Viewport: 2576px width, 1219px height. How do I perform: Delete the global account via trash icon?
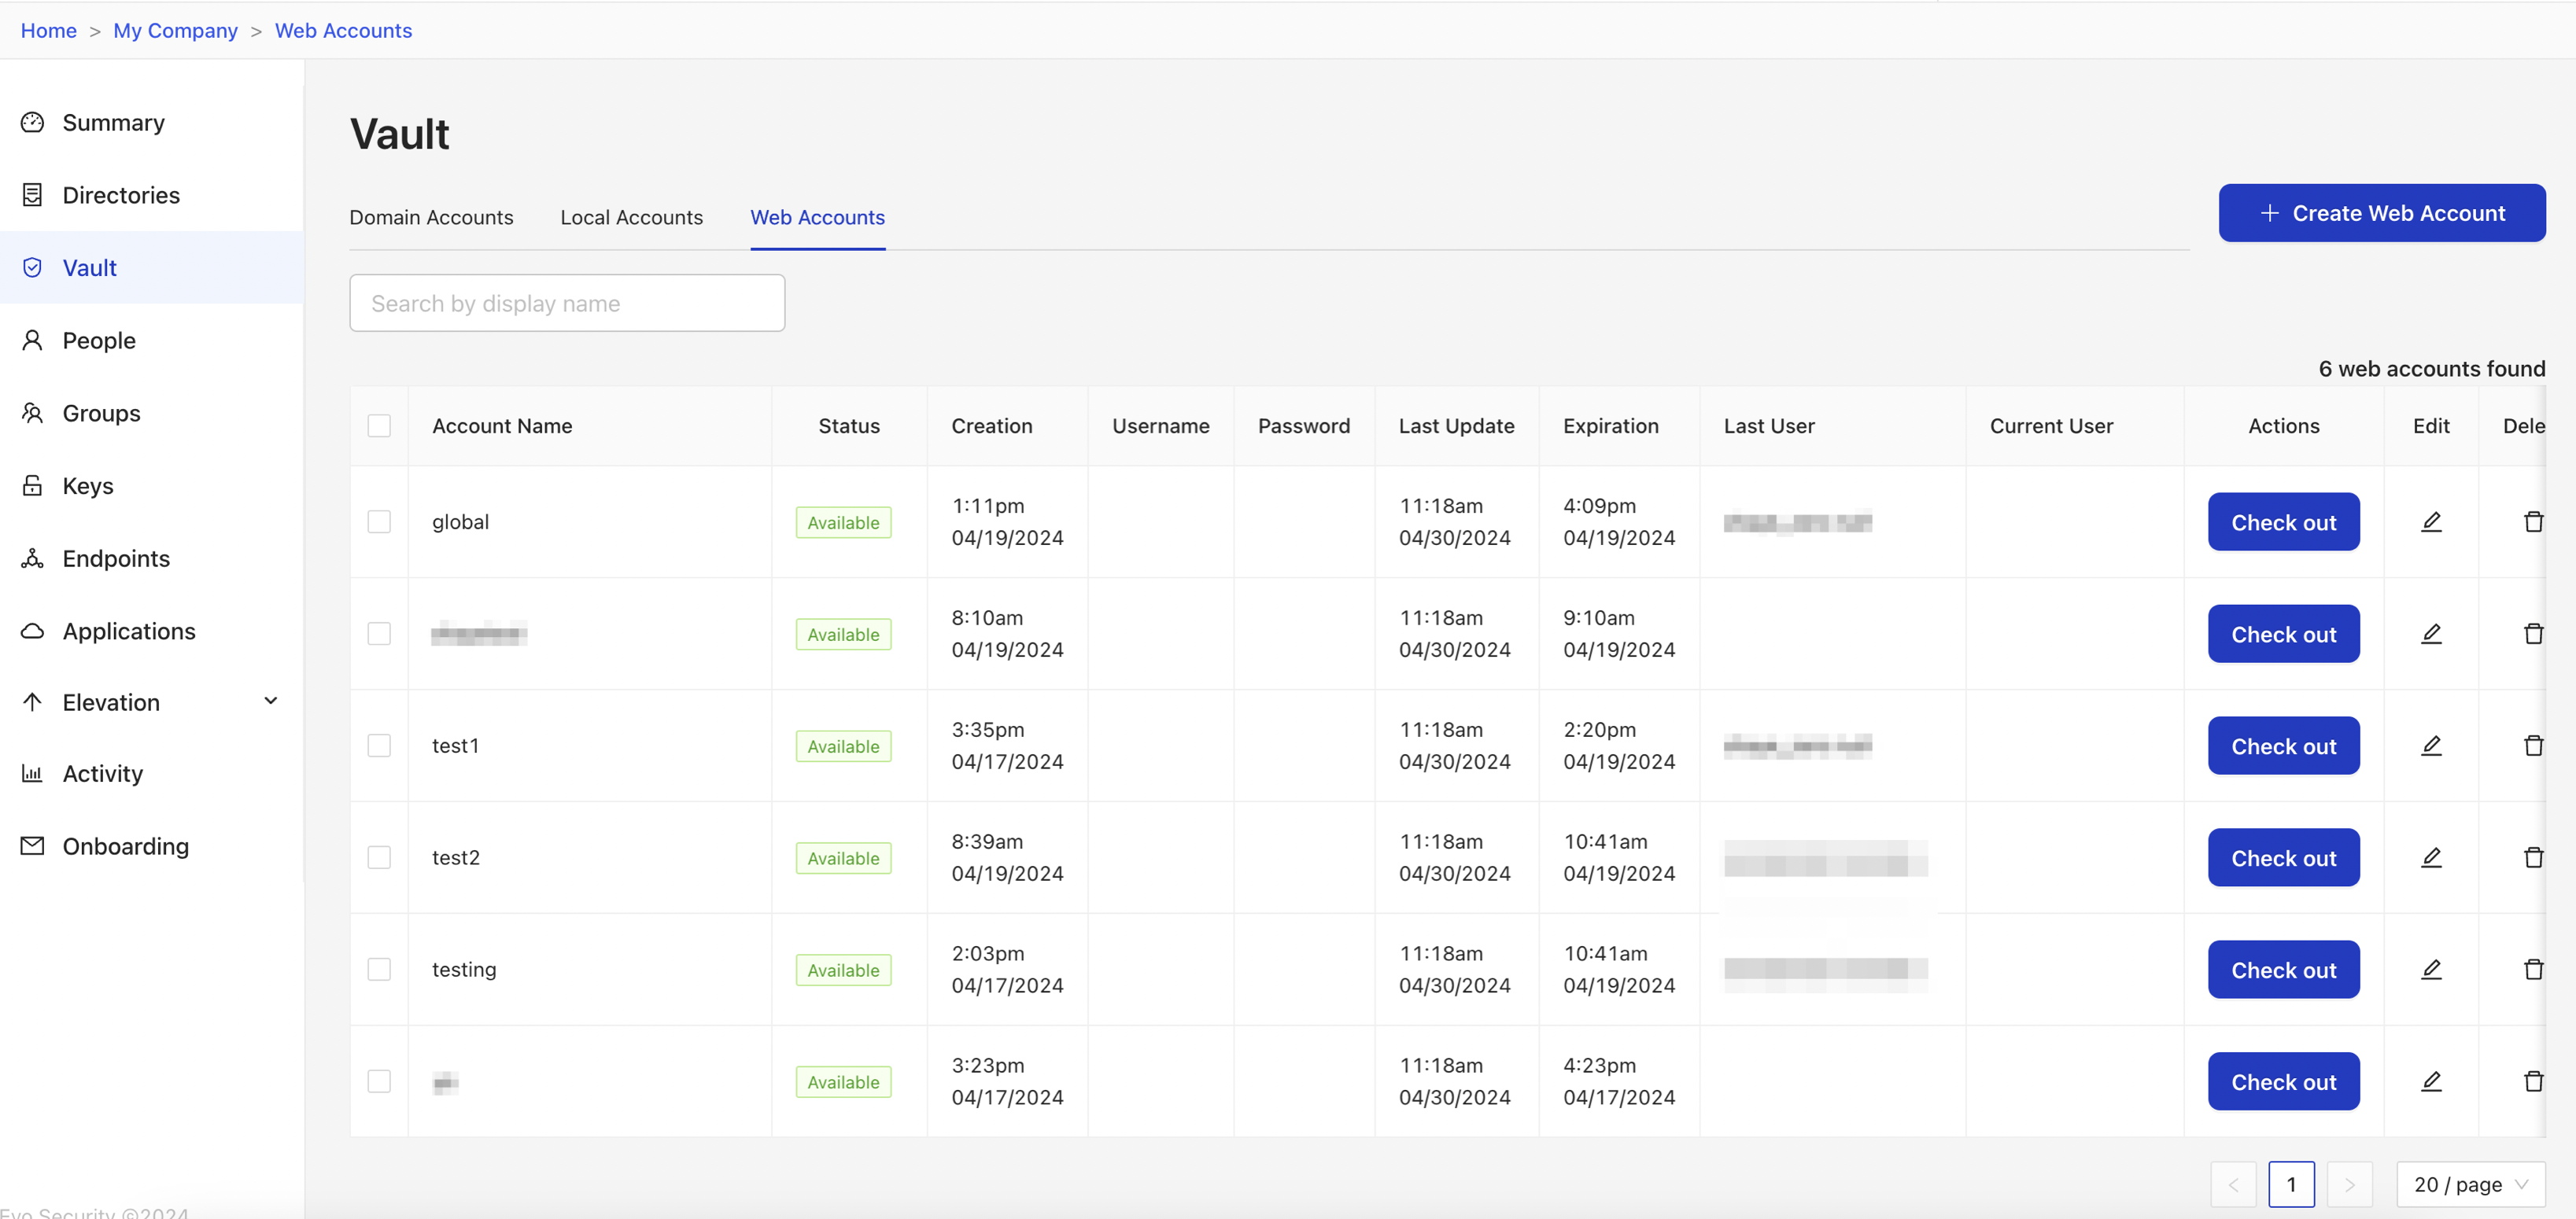click(x=2533, y=521)
